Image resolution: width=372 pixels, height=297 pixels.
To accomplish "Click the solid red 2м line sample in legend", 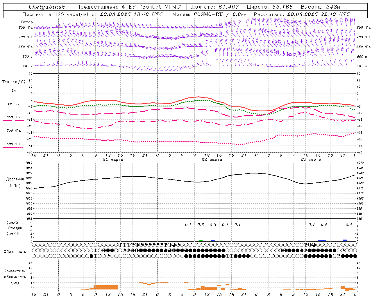I will 13,94.
